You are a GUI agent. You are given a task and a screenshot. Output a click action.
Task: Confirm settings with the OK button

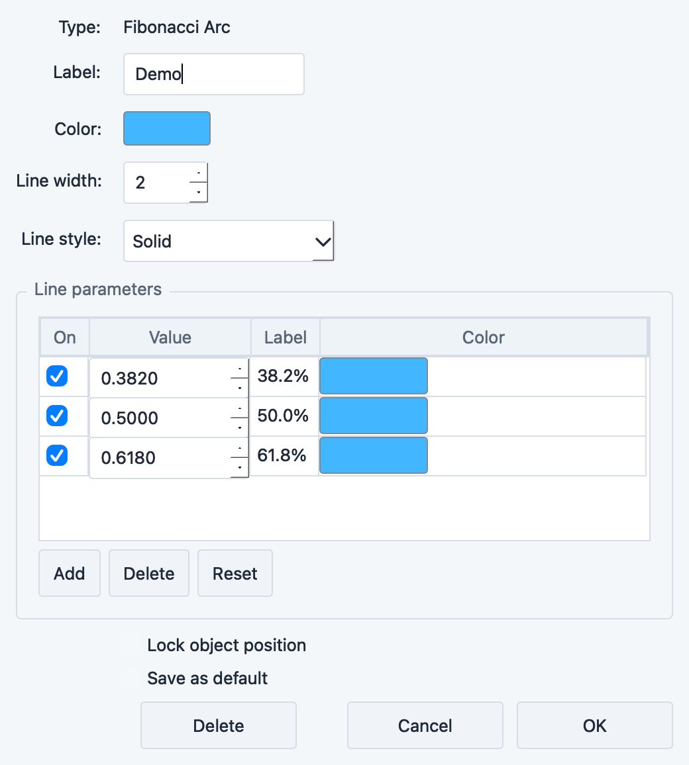[x=595, y=725]
